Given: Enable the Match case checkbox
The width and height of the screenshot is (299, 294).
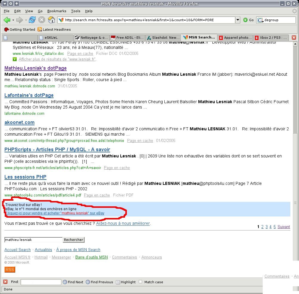Looking at the screenshot, I should [140, 282].
